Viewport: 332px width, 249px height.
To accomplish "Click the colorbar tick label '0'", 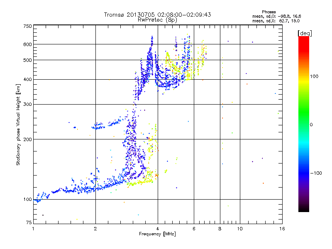I will [311, 124].
